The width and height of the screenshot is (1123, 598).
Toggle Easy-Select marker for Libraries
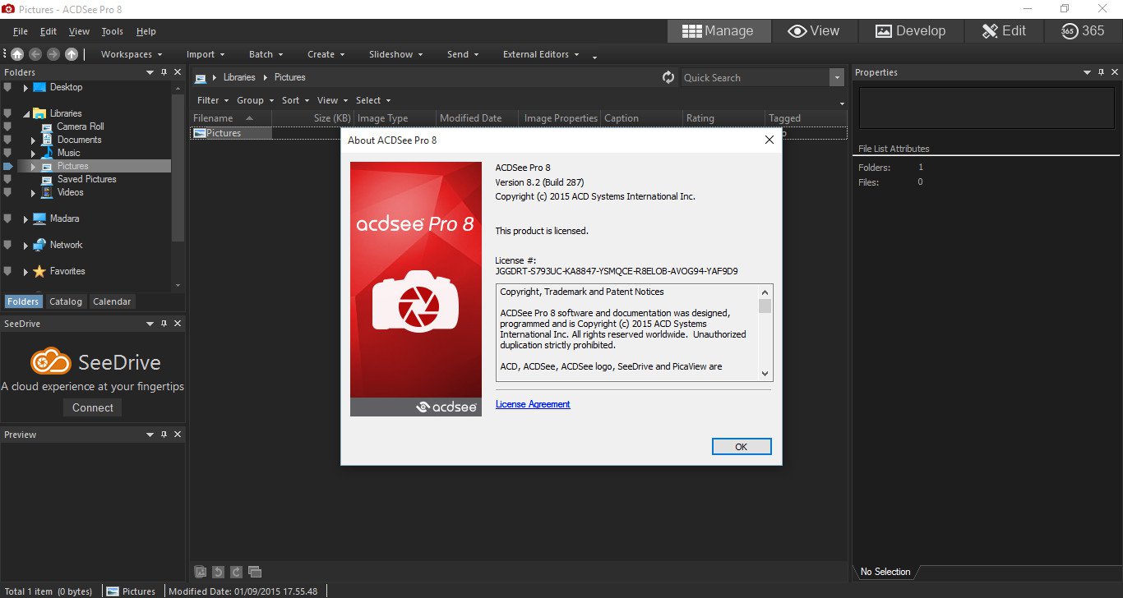pos(7,113)
